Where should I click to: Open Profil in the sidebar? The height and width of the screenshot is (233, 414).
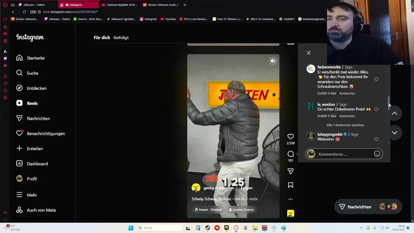[x=27, y=179]
